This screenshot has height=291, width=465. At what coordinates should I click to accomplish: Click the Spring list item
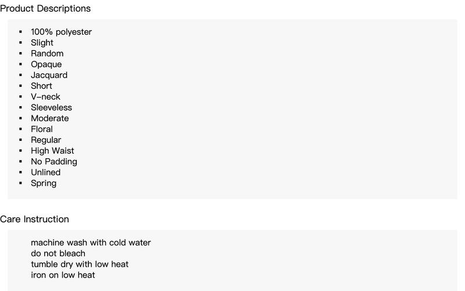tap(44, 183)
